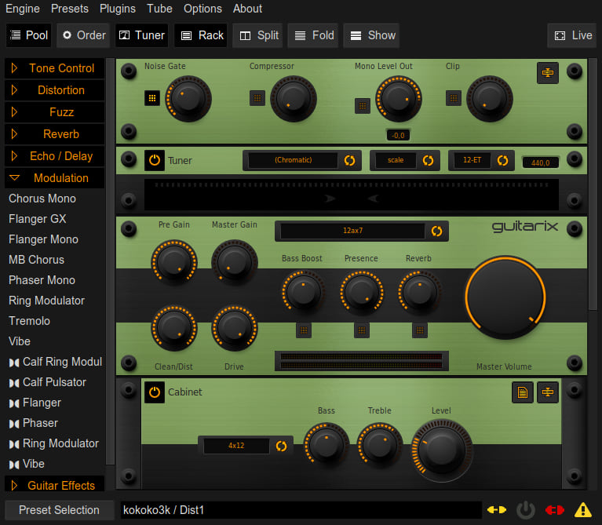Toggle the Cabinet power button
The height and width of the screenshot is (525, 602).
click(x=155, y=392)
